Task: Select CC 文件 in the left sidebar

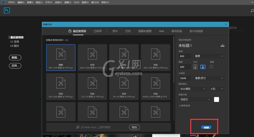Action: 15,42
